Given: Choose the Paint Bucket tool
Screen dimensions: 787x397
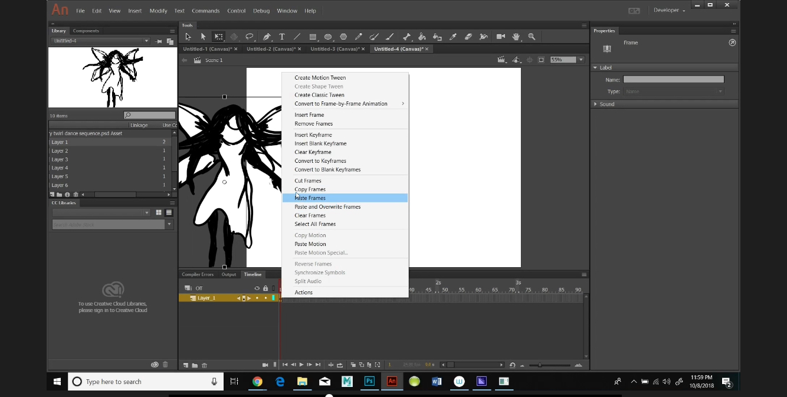Looking at the screenshot, I should (x=422, y=37).
